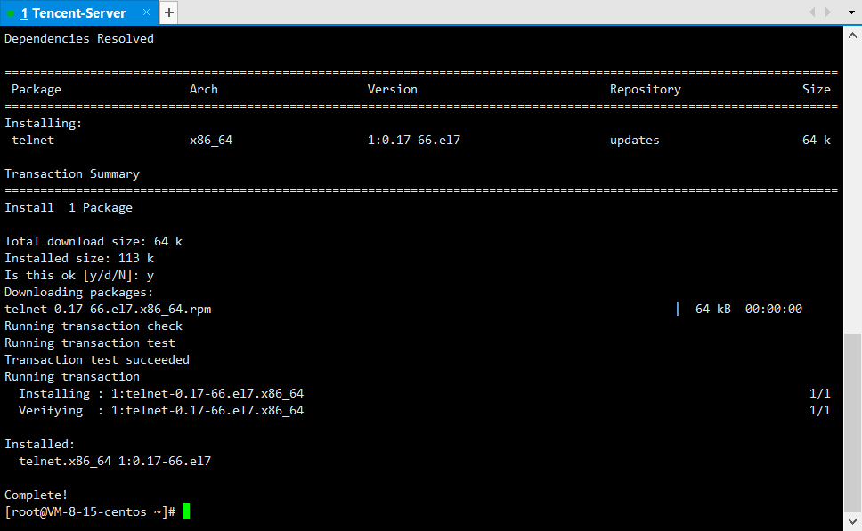Click the "Dependencies Resolved" text
The image size is (862, 531).
pos(79,39)
